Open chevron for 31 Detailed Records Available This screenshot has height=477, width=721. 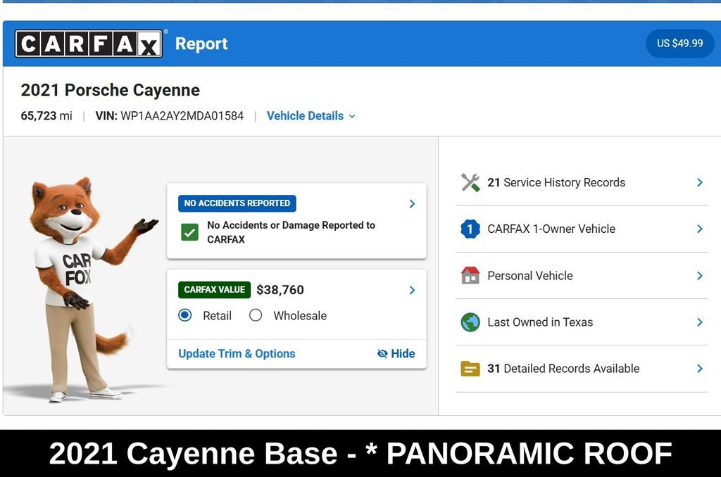(699, 369)
